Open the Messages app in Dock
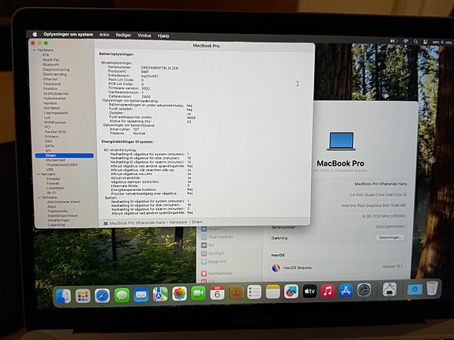The image size is (454, 340). click(122, 295)
